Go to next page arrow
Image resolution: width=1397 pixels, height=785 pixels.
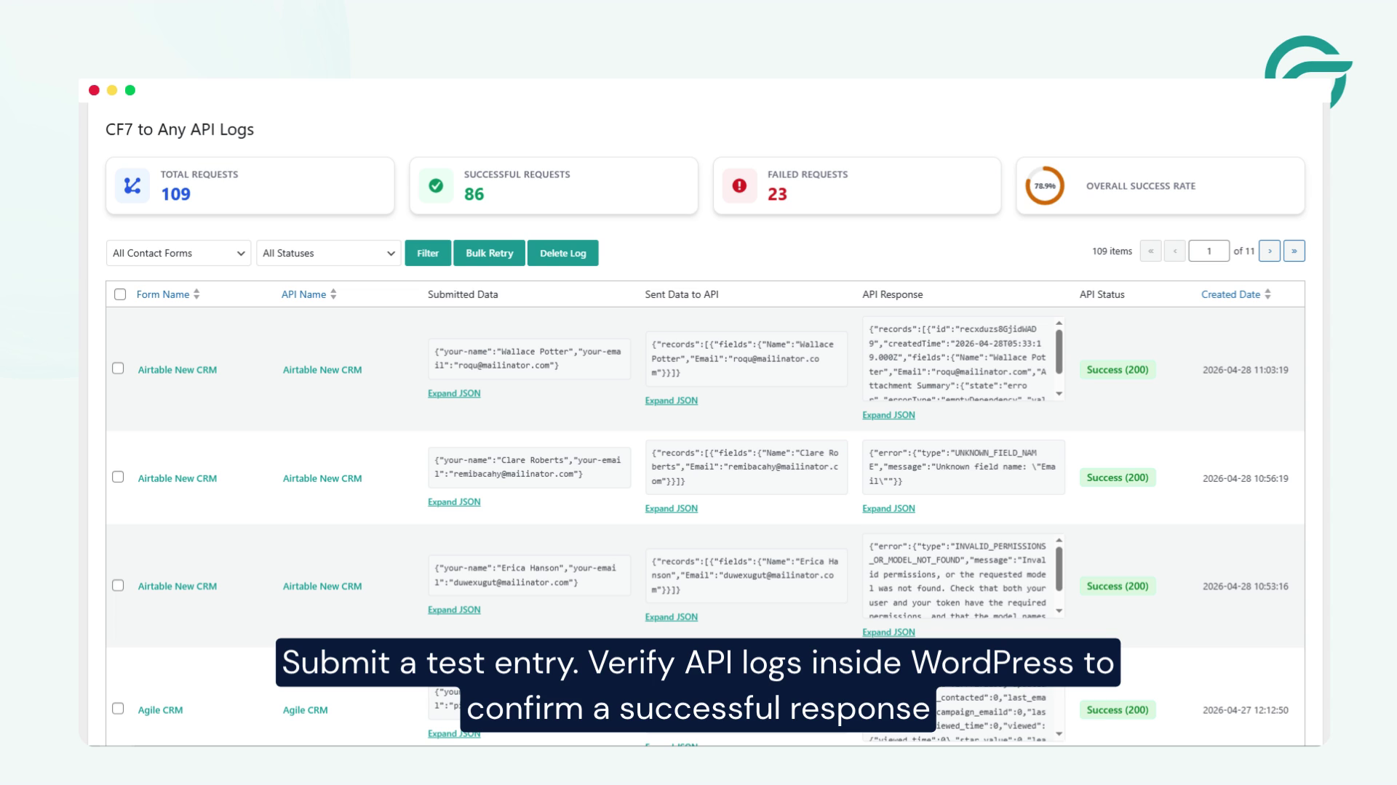[1270, 251]
